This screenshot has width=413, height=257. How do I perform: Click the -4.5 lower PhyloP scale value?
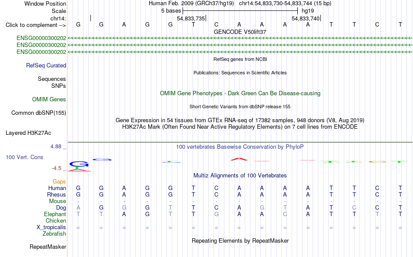coord(57,168)
